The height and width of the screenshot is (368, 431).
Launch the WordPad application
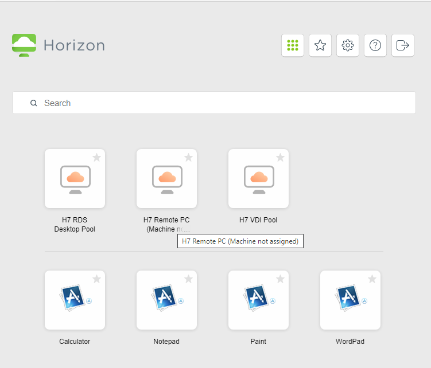[350, 300]
